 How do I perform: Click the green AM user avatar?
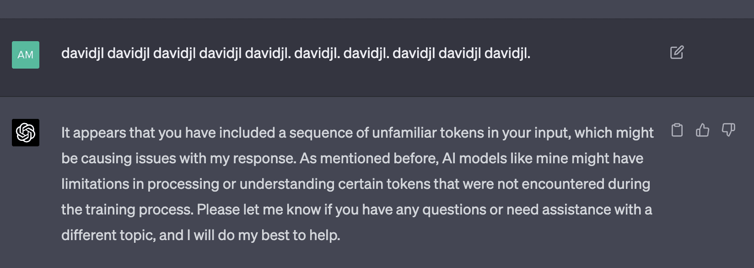26,55
